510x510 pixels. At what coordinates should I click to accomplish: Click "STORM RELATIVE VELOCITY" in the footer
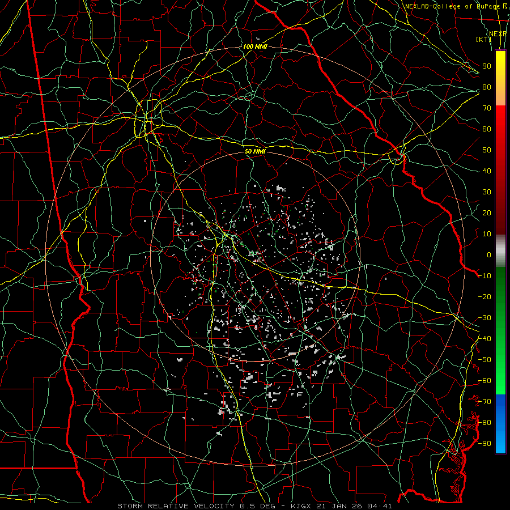coord(177,506)
